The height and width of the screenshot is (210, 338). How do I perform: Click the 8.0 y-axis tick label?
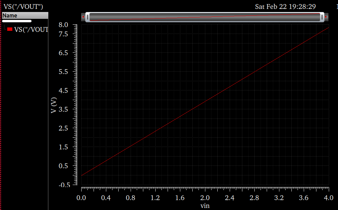tap(63, 25)
